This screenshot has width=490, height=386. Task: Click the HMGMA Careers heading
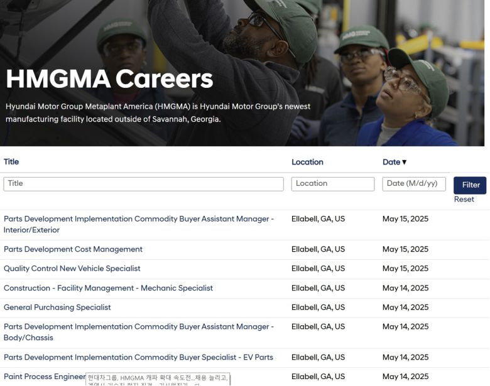pyautogui.click(x=109, y=79)
